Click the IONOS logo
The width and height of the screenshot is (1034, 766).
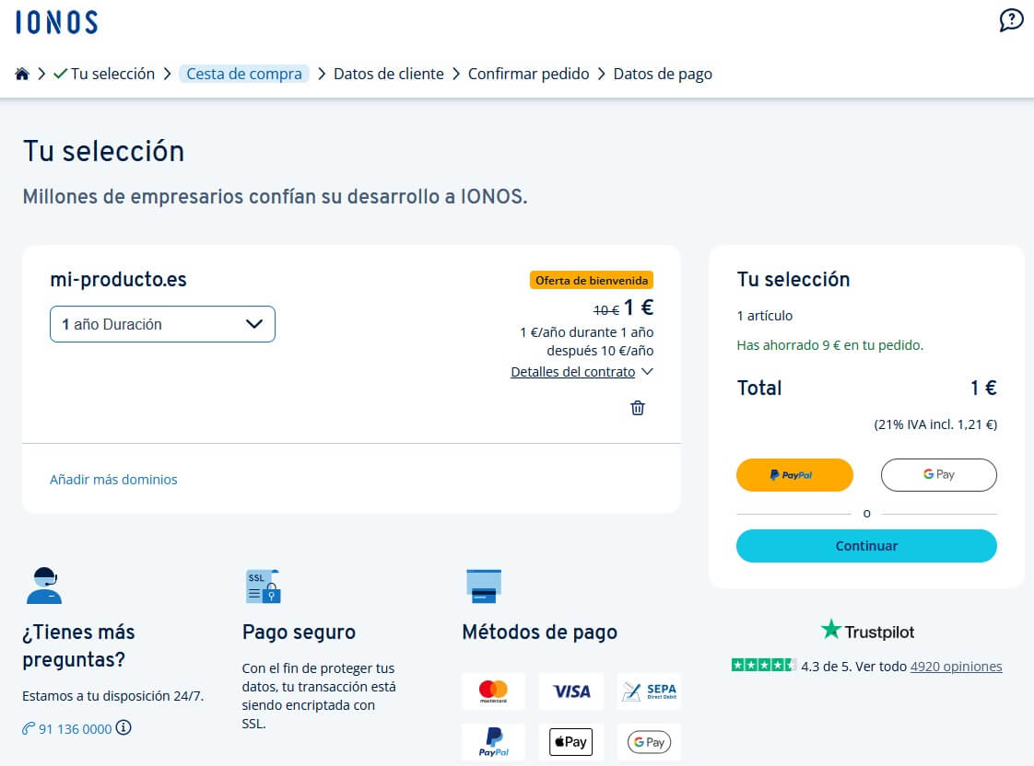point(56,22)
